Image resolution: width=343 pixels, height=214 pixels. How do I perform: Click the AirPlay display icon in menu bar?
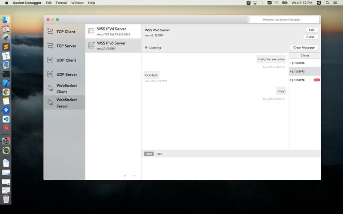(x=255, y=3)
